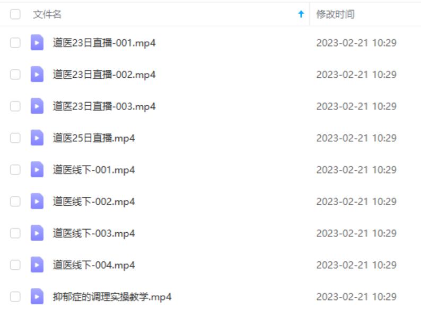The height and width of the screenshot is (319, 421).
Task: Click the video icon beside 道医线下-002.mp4
Action: tap(37, 201)
